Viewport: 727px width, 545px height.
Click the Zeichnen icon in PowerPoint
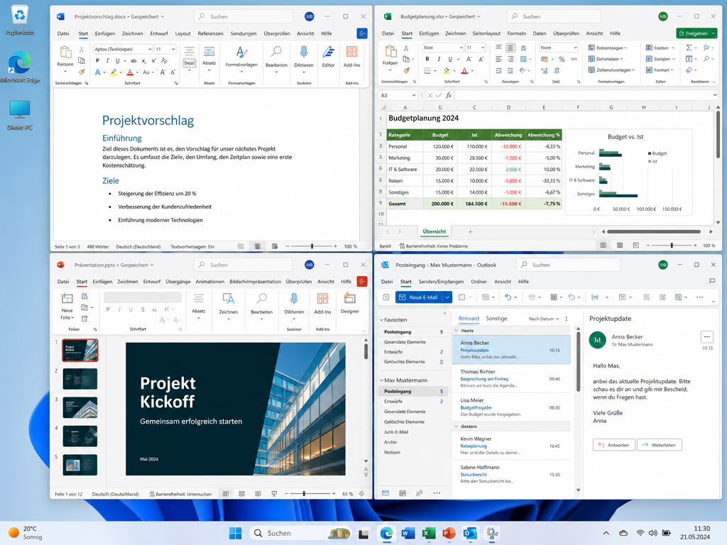pos(228,299)
